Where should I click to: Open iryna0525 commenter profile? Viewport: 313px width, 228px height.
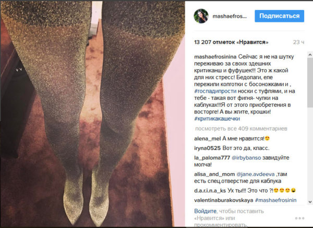[208, 148]
